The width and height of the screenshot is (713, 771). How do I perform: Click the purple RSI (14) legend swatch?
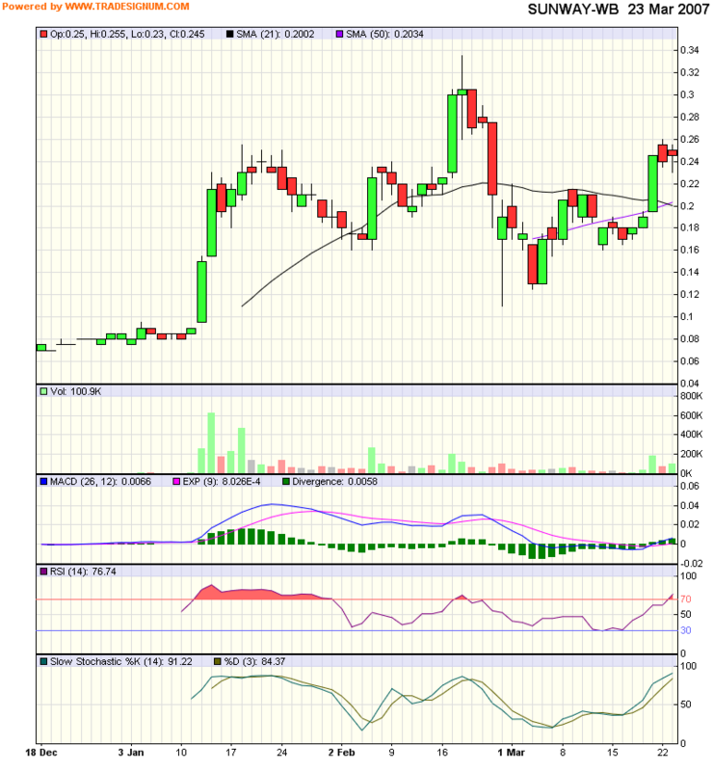tap(43, 572)
